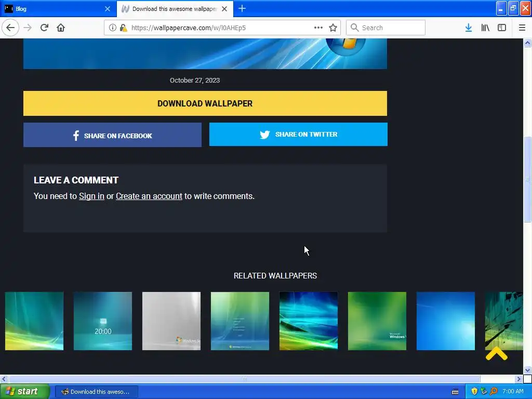Restore down the Firefox window
The image size is (532, 399).
513,8
